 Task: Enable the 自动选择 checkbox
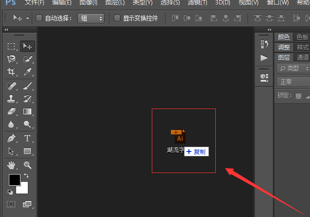point(40,19)
